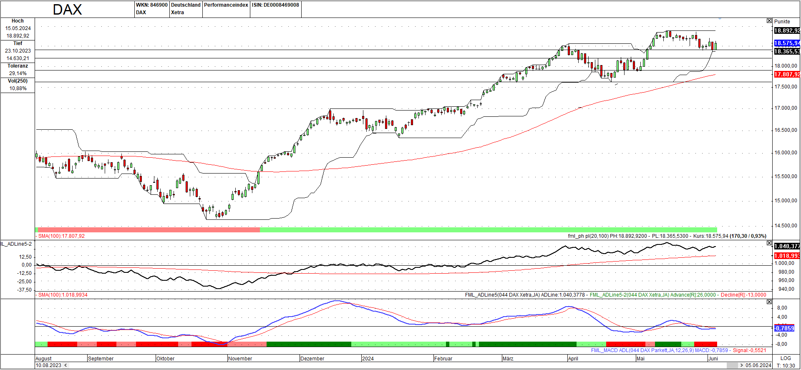
Task: Click the high value 18.892,92 in side panel
Action: 18,36
